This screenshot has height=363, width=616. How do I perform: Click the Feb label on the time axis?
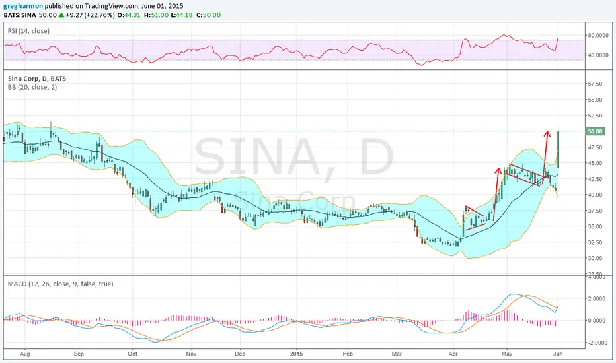[348, 354]
